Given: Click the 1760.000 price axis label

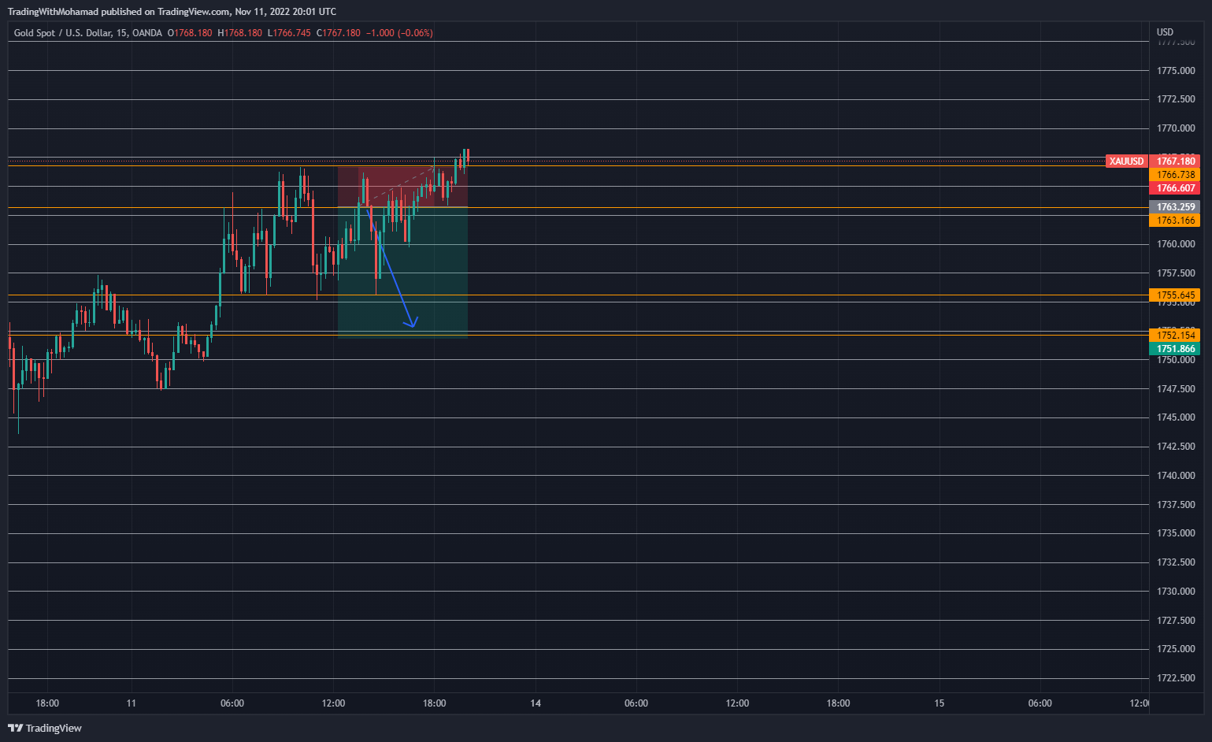Looking at the screenshot, I should pos(1176,244).
